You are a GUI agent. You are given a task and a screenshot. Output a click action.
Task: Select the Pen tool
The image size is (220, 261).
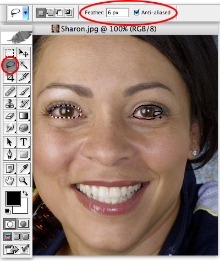10,154
